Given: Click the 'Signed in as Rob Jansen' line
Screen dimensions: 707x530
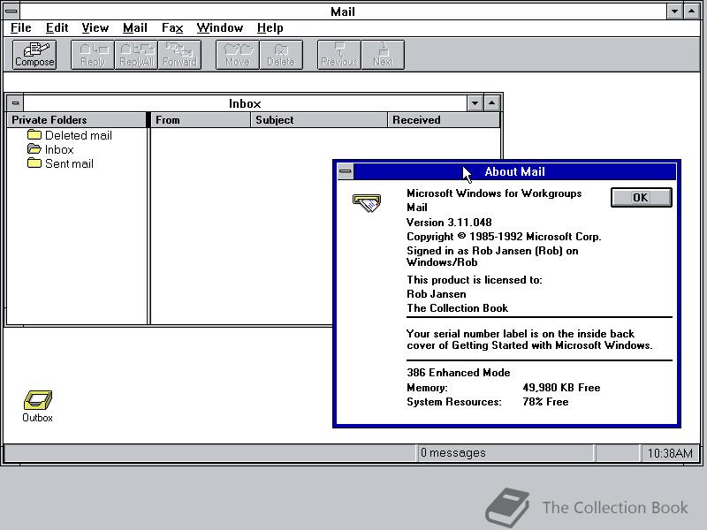Looking at the screenshot, I should (492, 256).
